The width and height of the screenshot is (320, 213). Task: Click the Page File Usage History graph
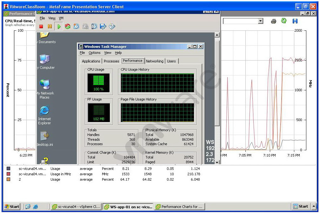coord(157,113)
